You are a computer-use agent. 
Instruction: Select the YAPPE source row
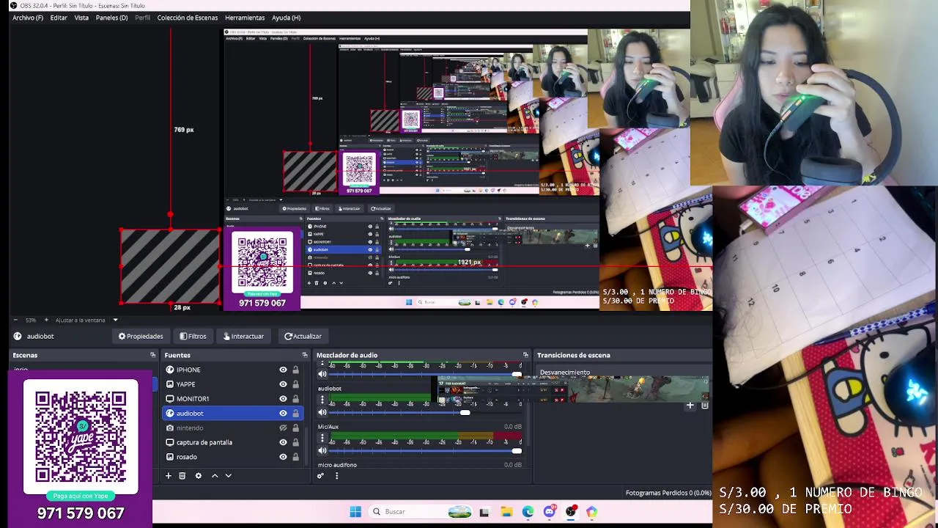pos(232,384)
